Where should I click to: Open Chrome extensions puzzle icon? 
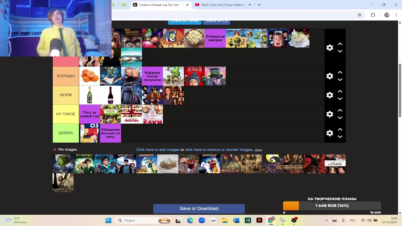(373, 15)
